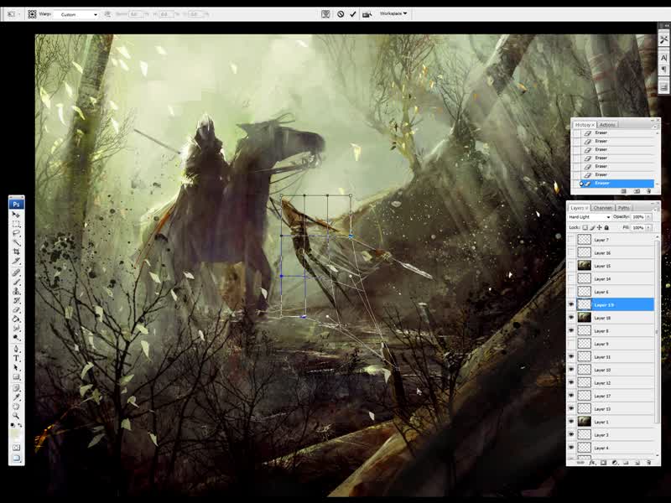The height and width of the screenshot is (503, 671).
Task: Show Layer 7 using its visibility box
Action: click(571, 240)
